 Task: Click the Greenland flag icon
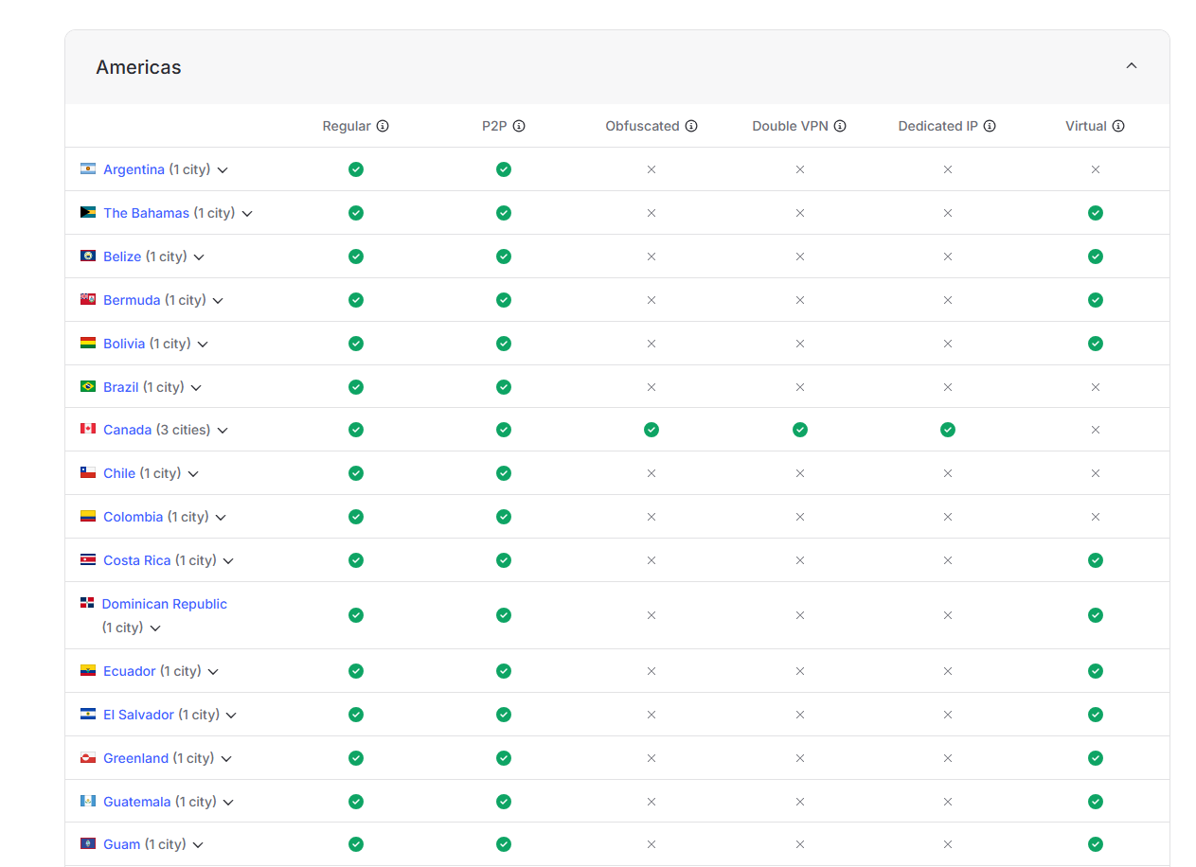click(x=88, y=757)
